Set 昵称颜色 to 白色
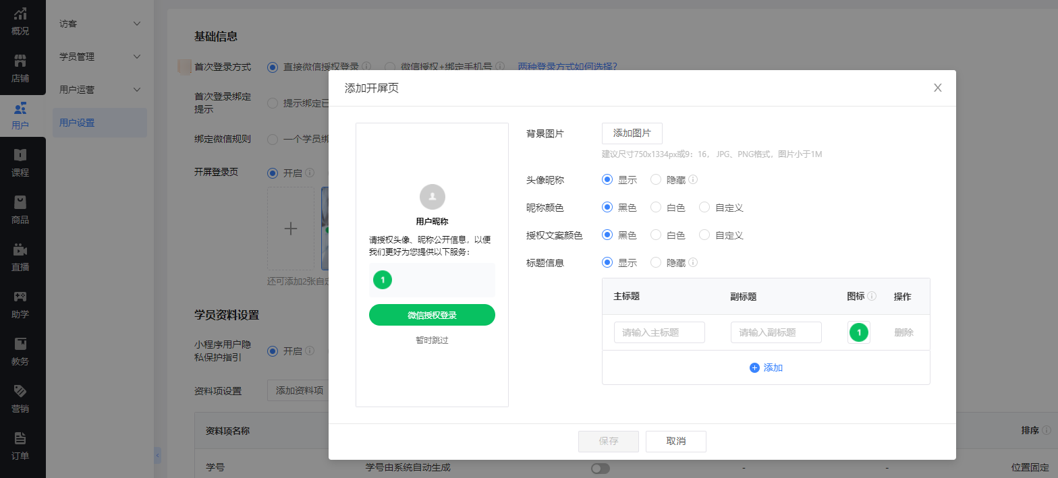The height and width of the screenshot is (478, 1058). (656, 208)
